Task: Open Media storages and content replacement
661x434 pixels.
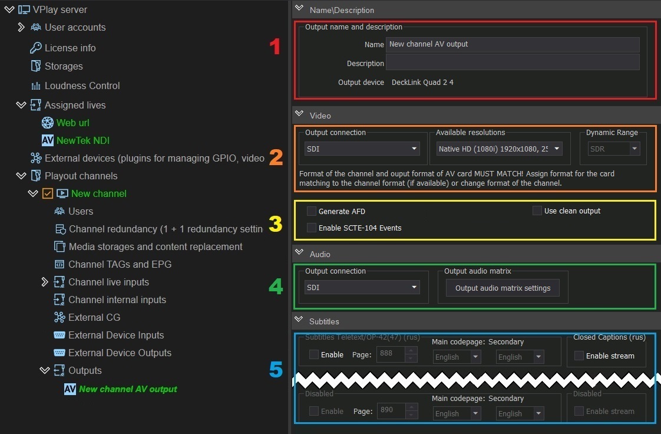Action: [x=156, y=246]
